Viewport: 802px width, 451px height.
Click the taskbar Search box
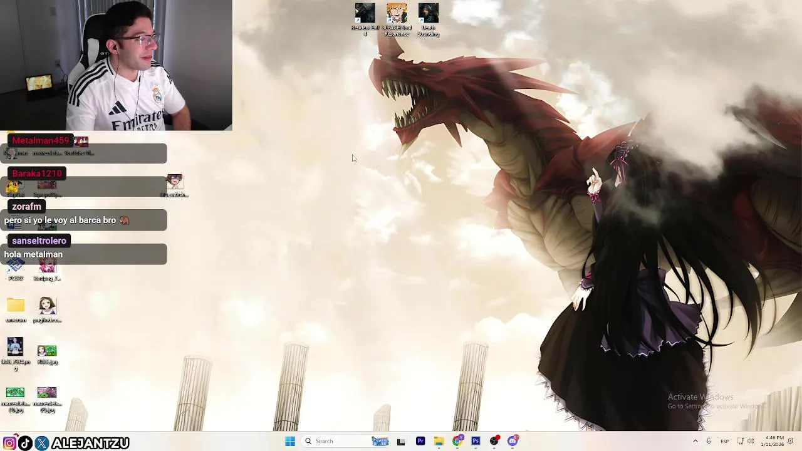346,441
